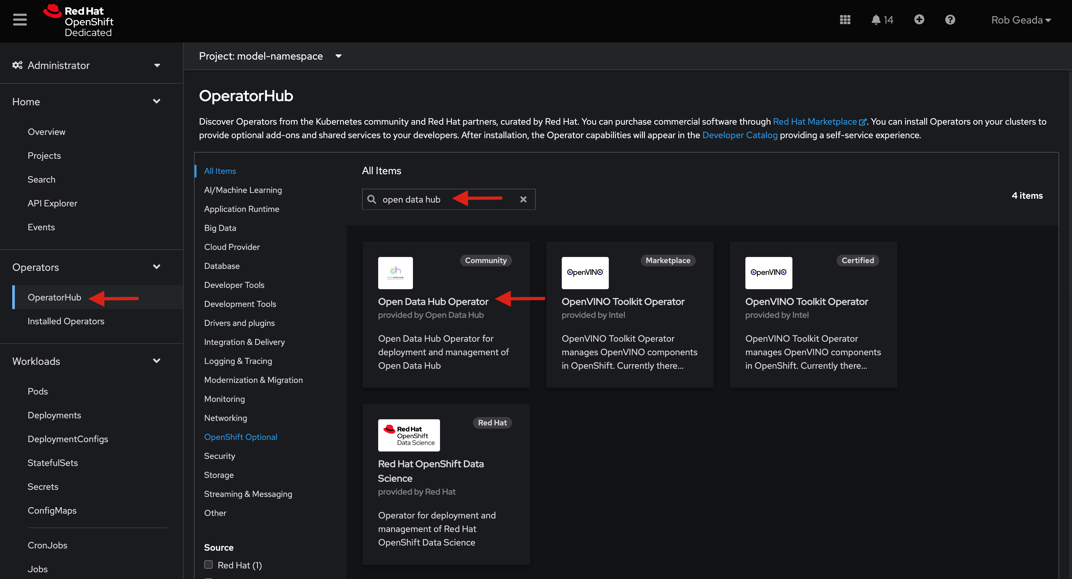Click the plus import icon in header
The height and width of the screenshot is (579, 1072).
(919, 20)
